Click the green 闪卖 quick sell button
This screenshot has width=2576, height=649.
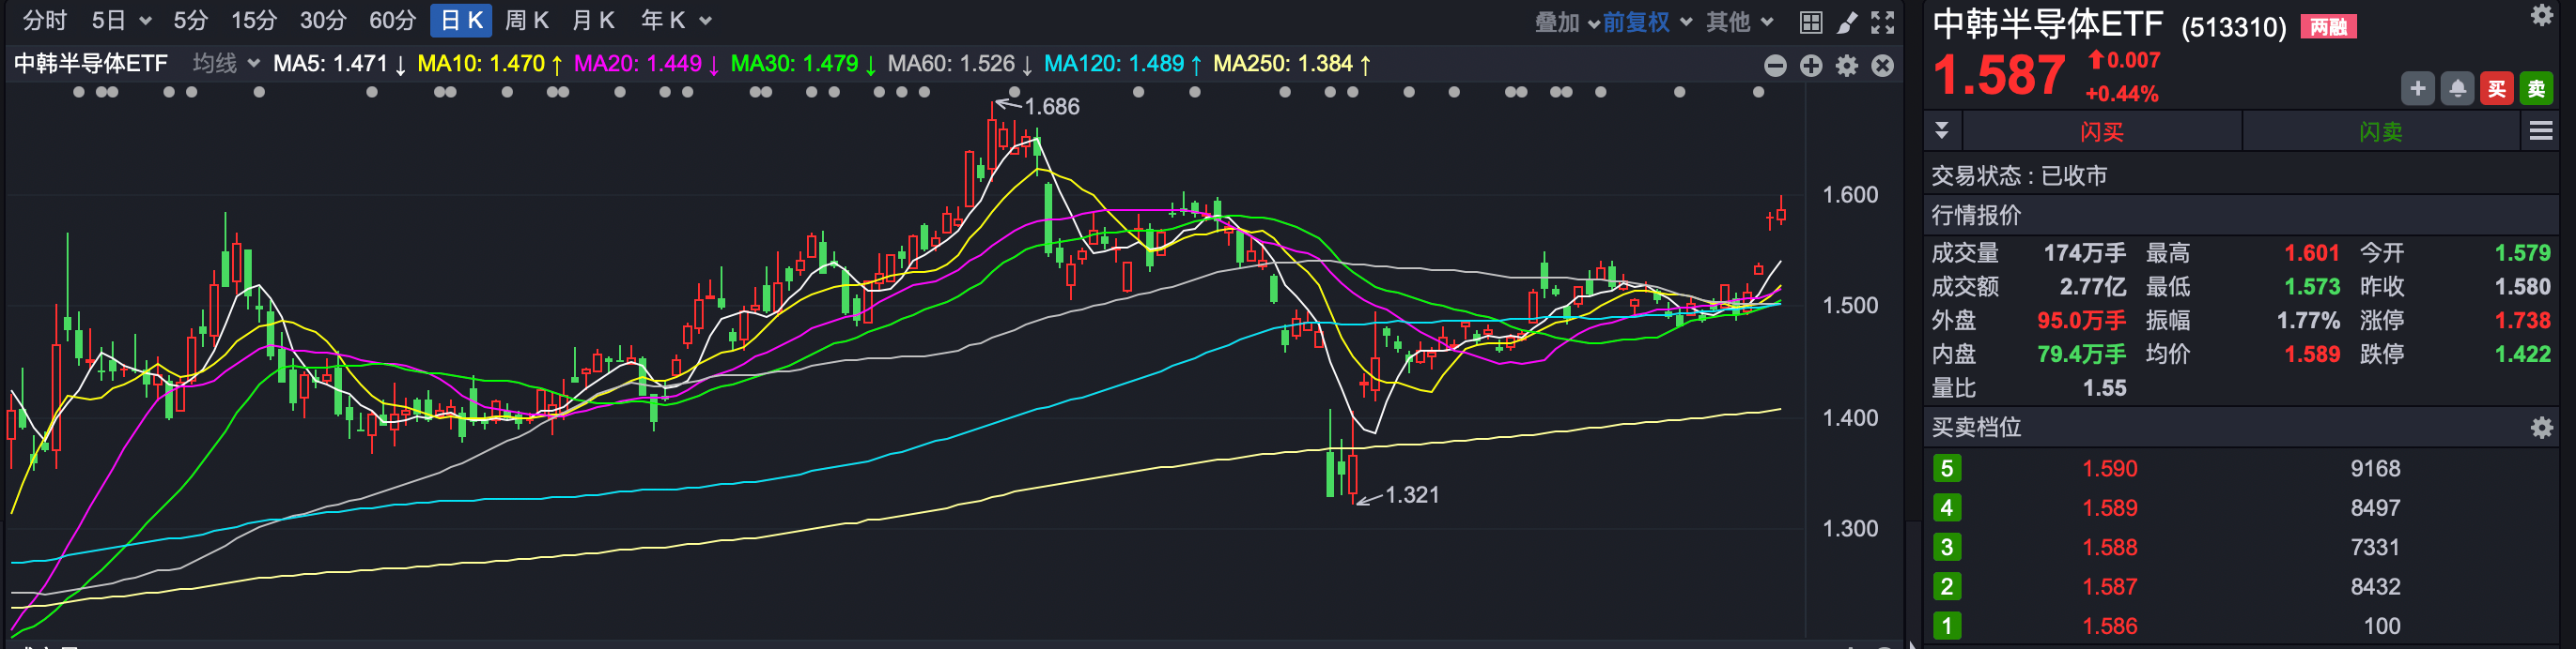(2380, 132)
